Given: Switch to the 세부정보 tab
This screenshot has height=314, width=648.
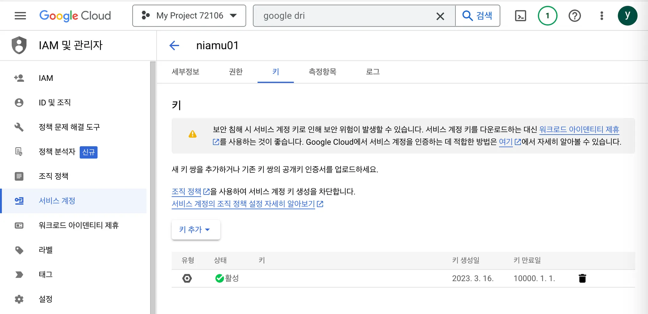Looking at the screenshot, I should click(185, 72).
